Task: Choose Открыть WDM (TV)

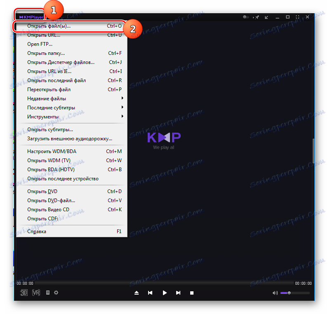Action: point(72,161)
